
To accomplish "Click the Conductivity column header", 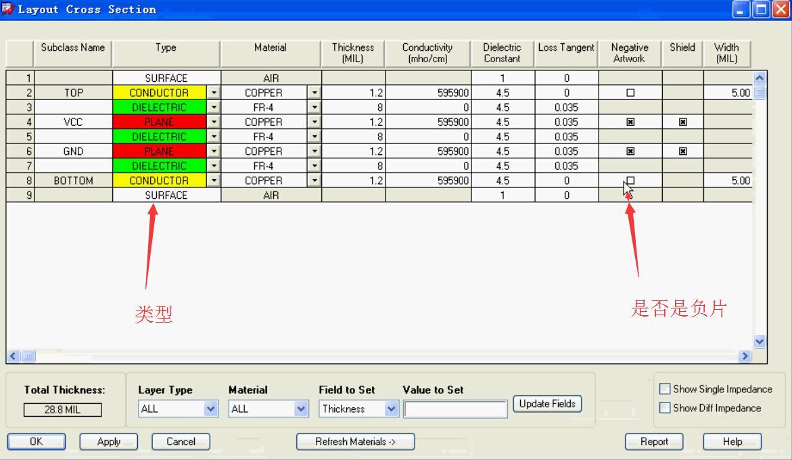I will pyautogui.click(x=427, y=53).
